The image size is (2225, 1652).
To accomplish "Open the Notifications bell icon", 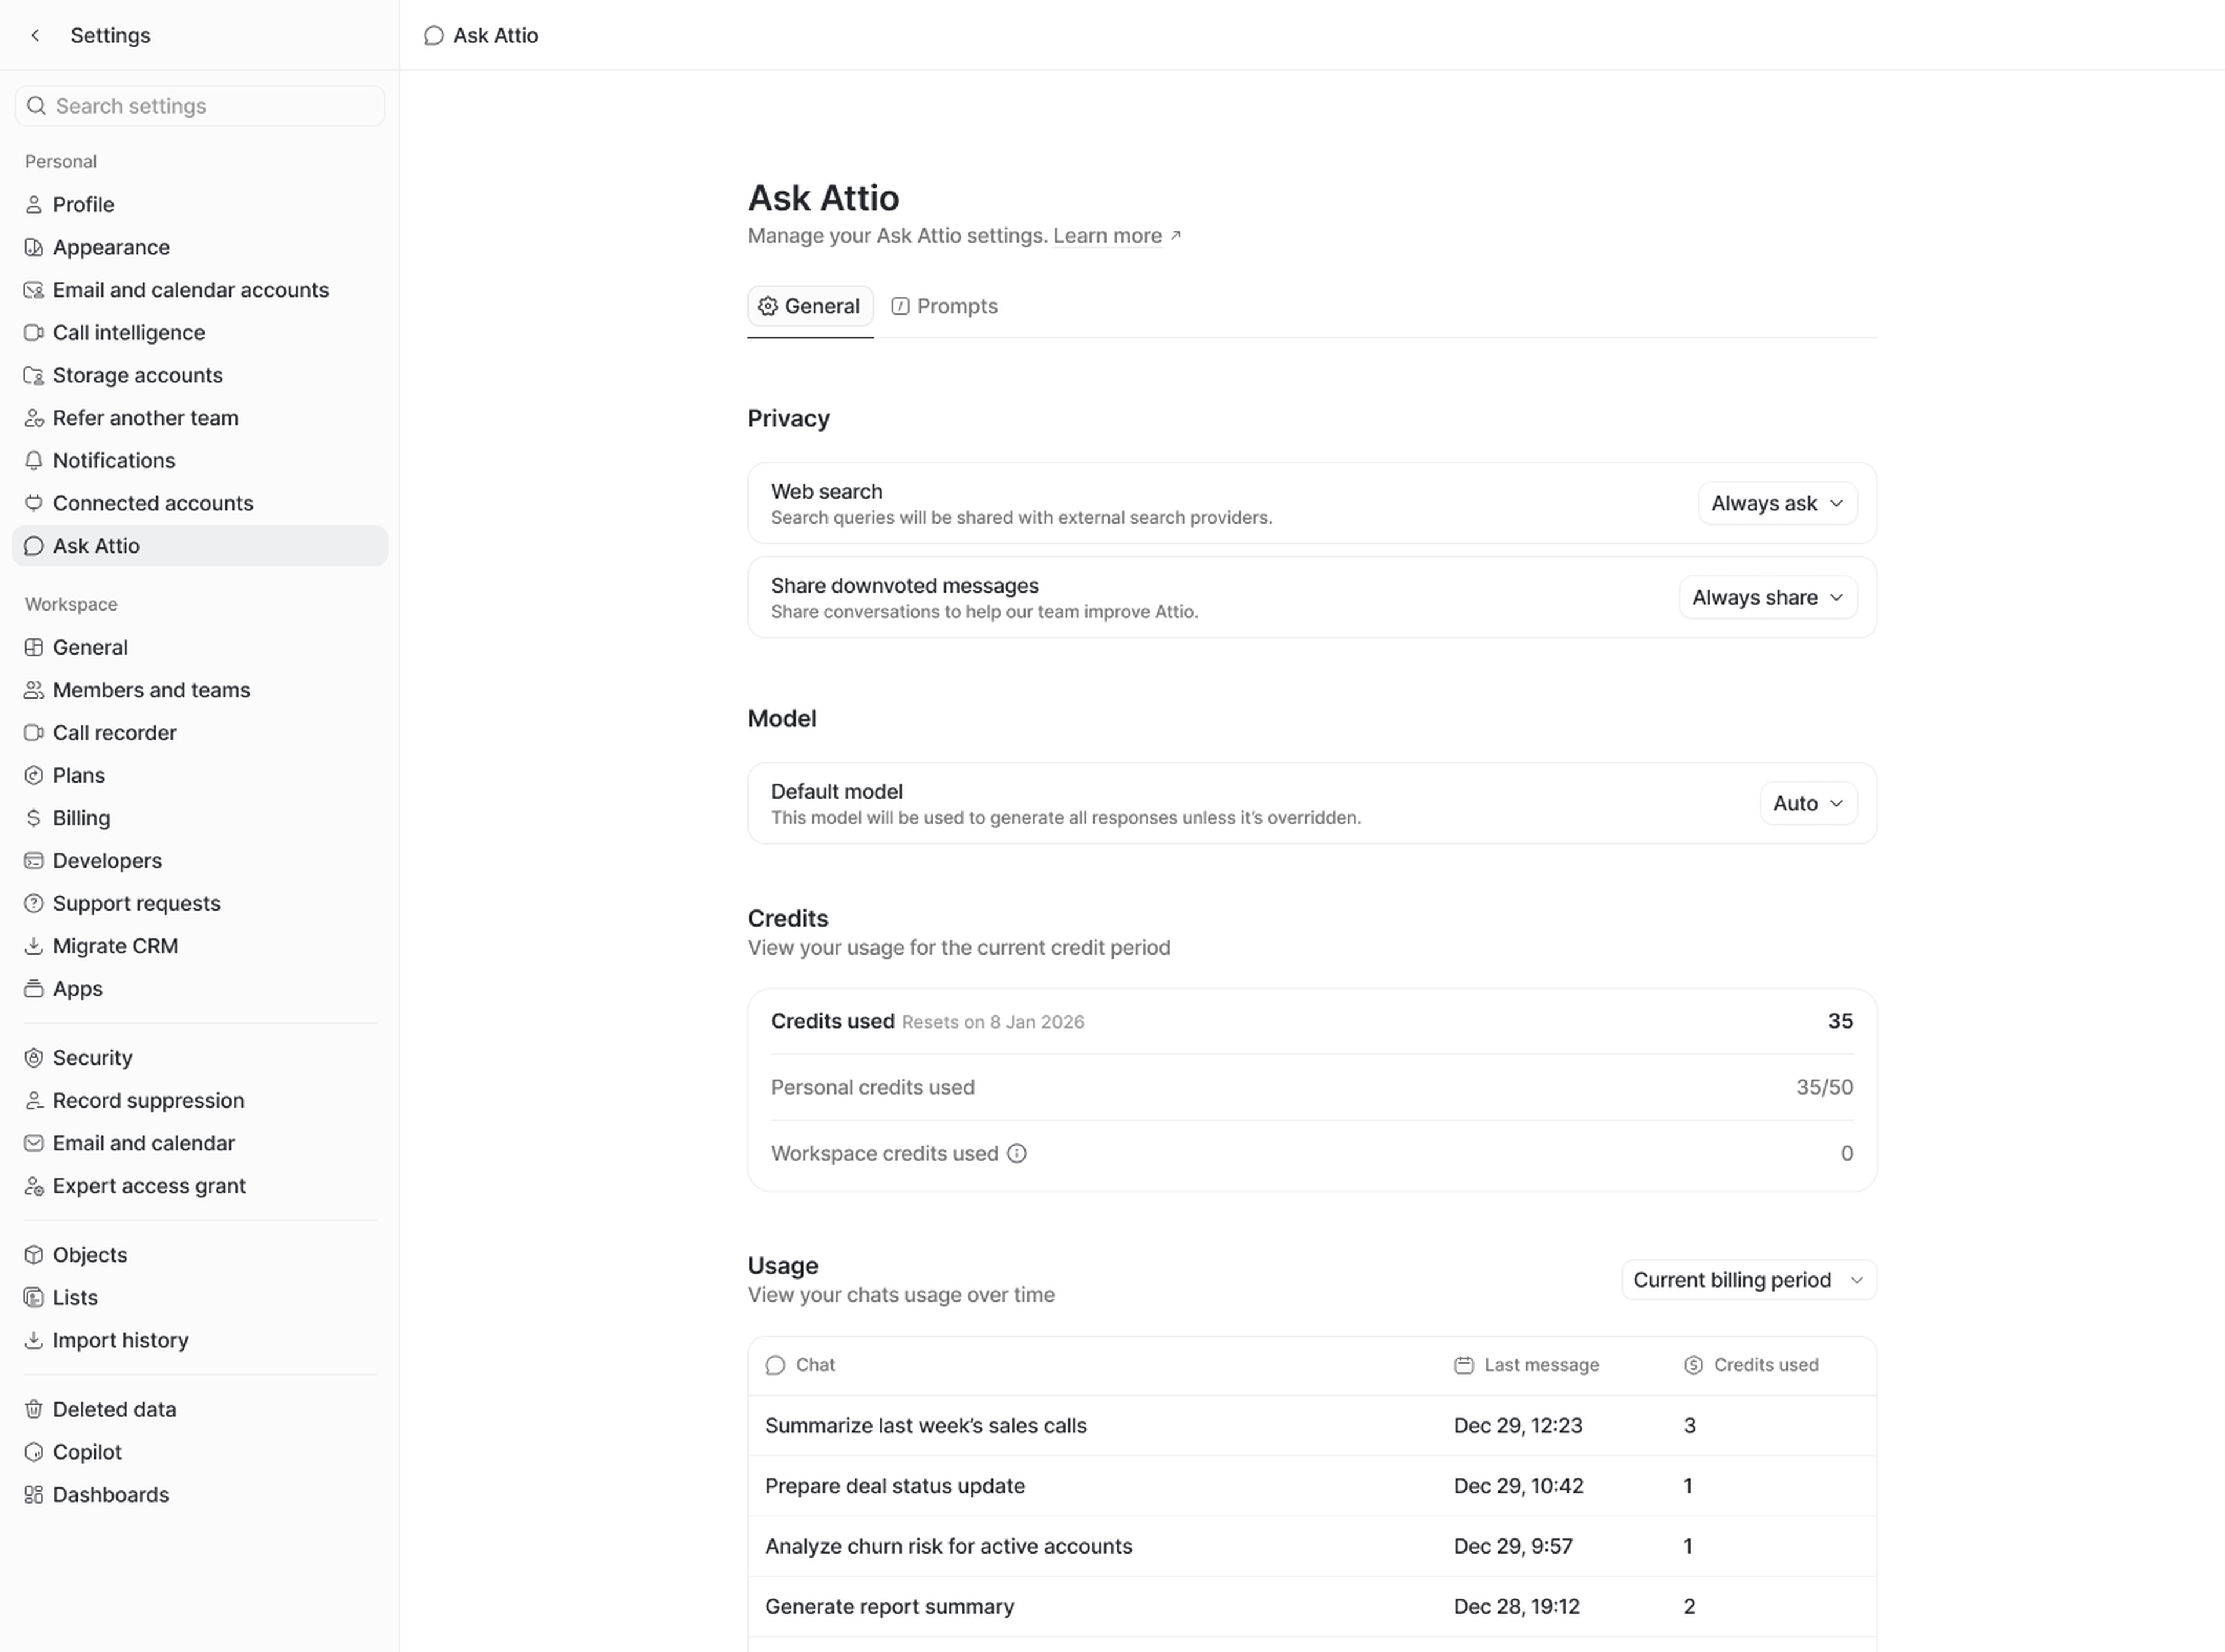I will (34, 460).
